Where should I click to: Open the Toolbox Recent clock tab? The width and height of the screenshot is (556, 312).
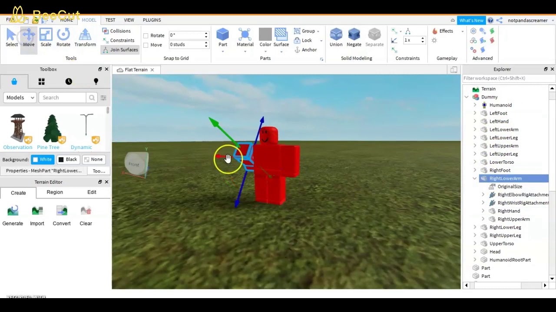coord(69,81)
